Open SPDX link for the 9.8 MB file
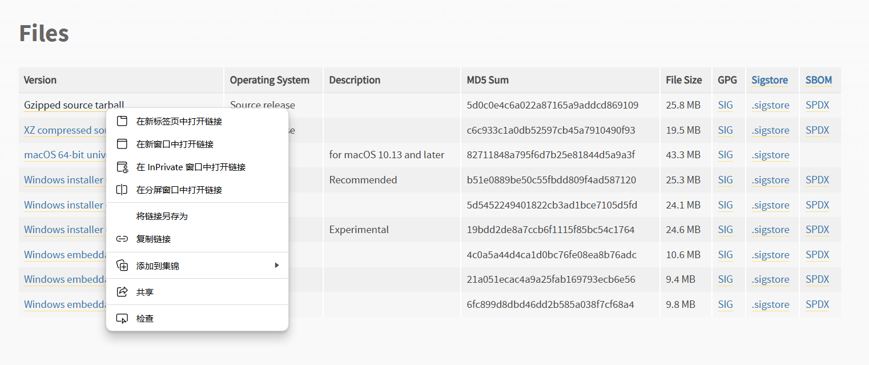The image size is (869, 365). pos(817,304)
